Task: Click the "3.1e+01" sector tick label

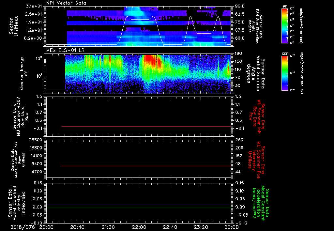Action: 34,6
